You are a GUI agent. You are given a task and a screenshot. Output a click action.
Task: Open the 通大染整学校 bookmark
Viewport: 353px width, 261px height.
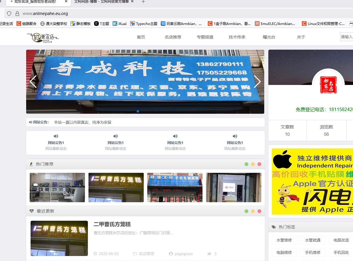tap(53, 24)
